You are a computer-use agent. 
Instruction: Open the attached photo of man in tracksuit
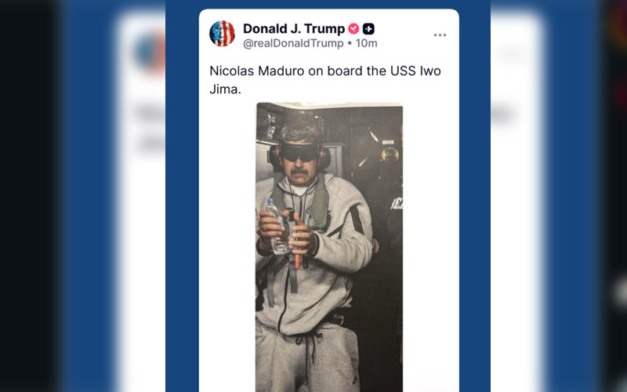click(329, 247)
